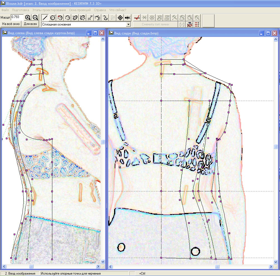
Task: Click scroll-up arrow in 'Вид сзади' window
Action: (x=276, y=39)
